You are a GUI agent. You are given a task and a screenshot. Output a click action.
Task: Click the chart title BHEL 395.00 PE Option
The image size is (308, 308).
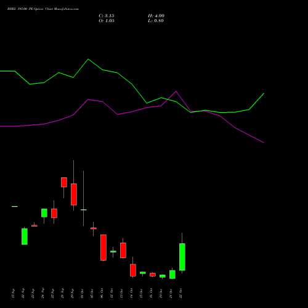tap(25, 9)
